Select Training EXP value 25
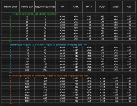 click(27, 25)
